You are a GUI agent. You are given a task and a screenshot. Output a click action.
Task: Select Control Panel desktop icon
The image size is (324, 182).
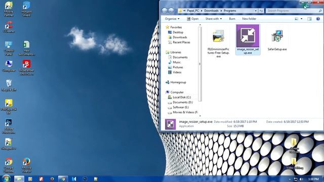click(9, 49)
